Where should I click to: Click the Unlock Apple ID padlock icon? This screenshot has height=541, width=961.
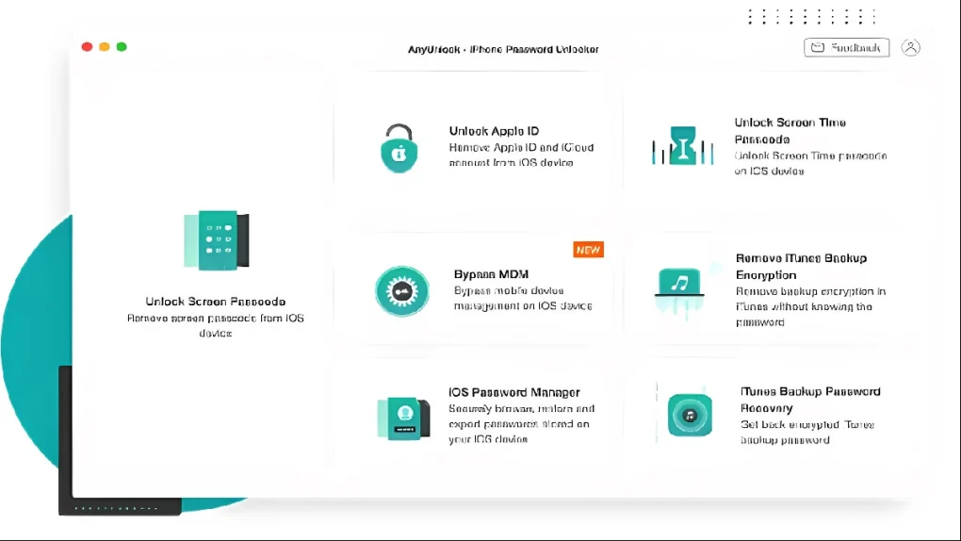click(399, 148)
